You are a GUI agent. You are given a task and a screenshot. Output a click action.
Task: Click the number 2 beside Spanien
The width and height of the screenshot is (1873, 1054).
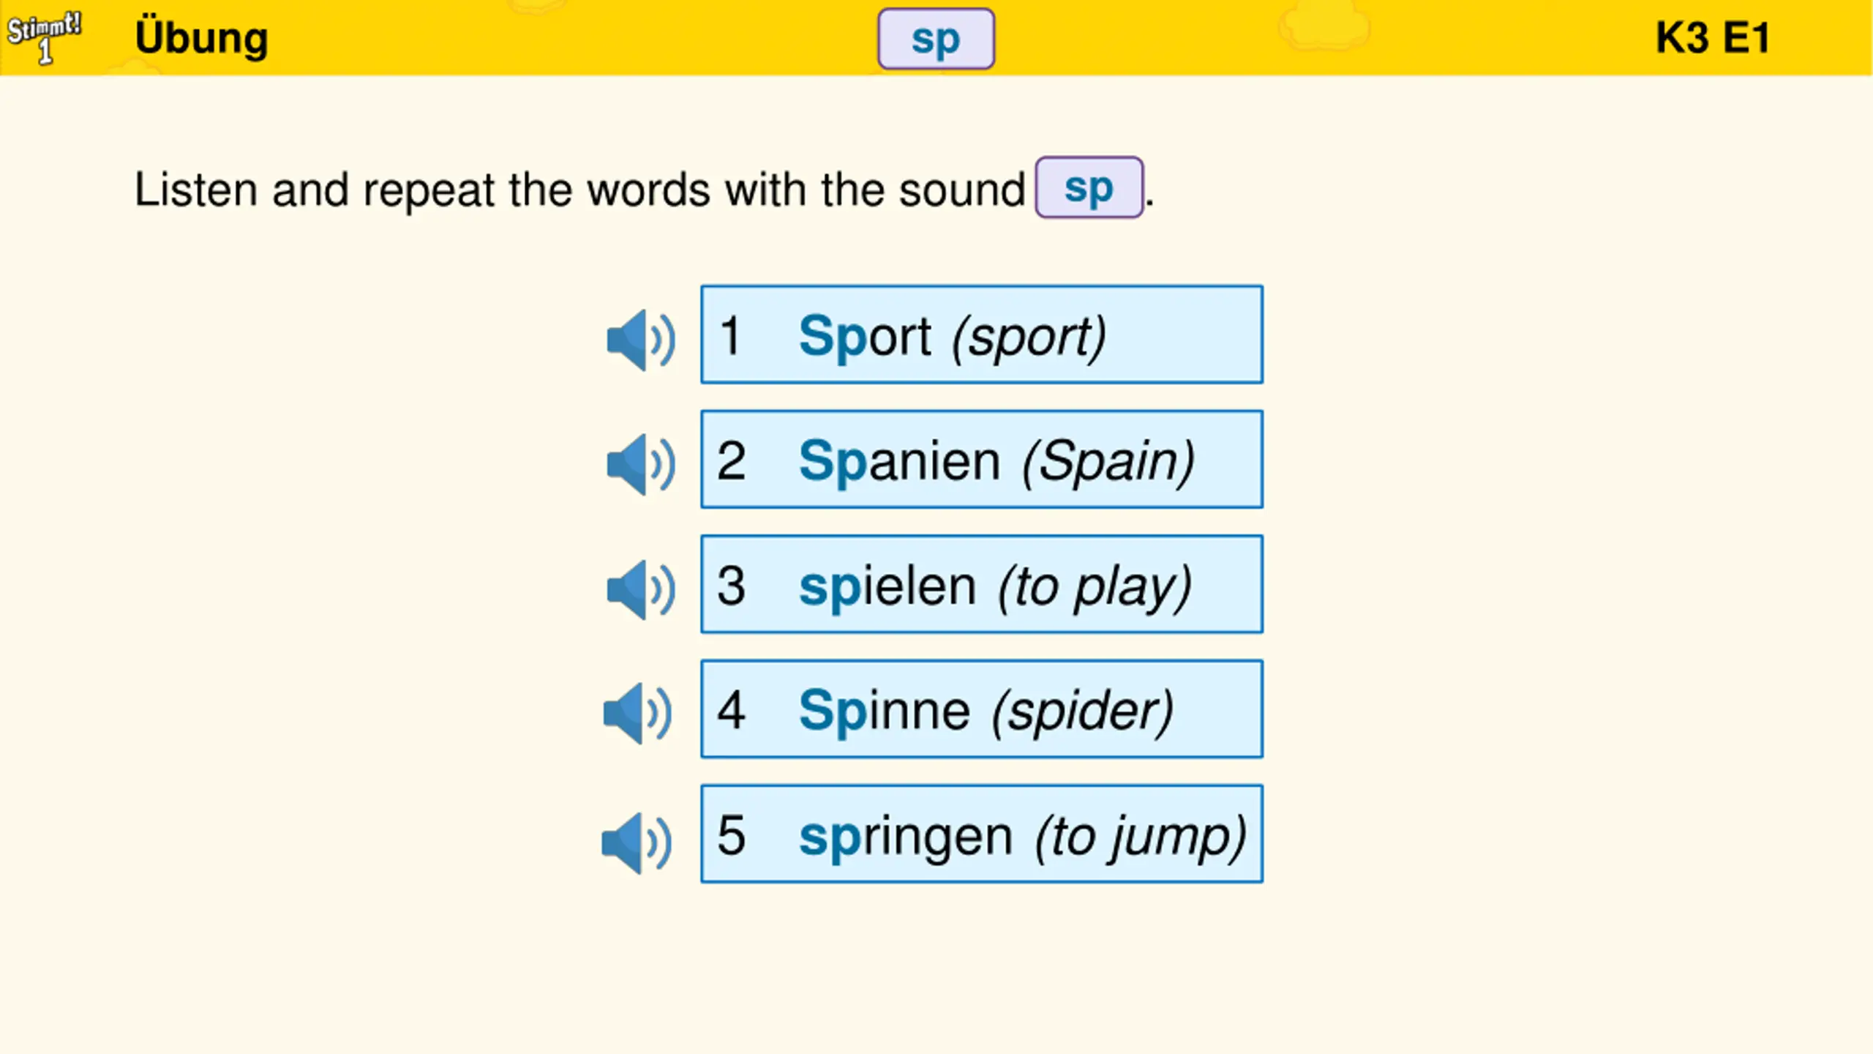[731, 461]
